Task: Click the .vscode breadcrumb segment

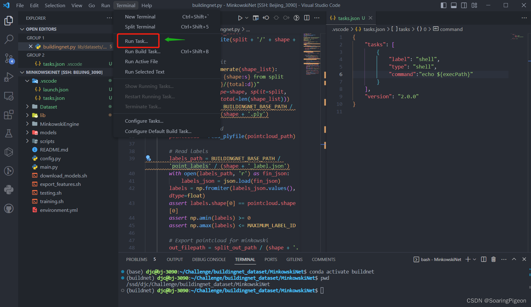Action: click(x=340, y=29)
